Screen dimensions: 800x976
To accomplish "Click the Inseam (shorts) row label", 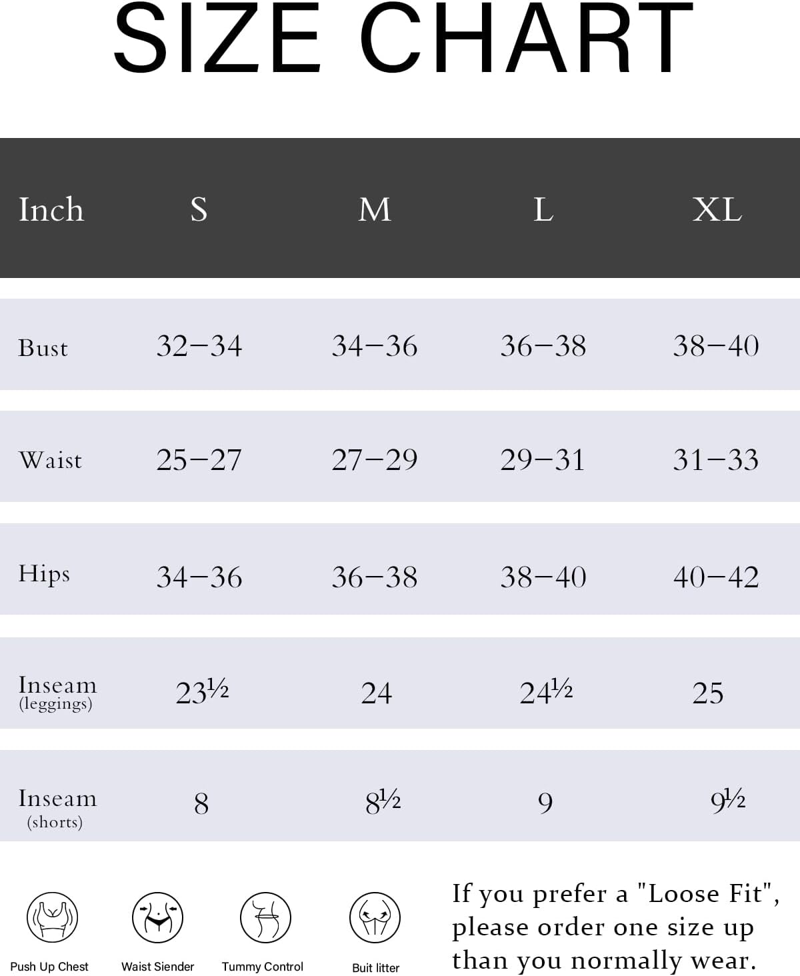I will click(x=57, y=808).
